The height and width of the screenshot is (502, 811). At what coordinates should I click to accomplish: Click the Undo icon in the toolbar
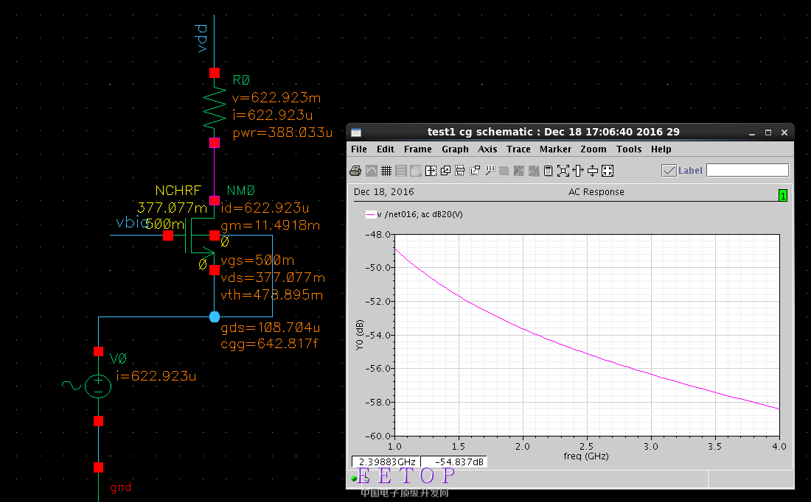click(371, 171)
